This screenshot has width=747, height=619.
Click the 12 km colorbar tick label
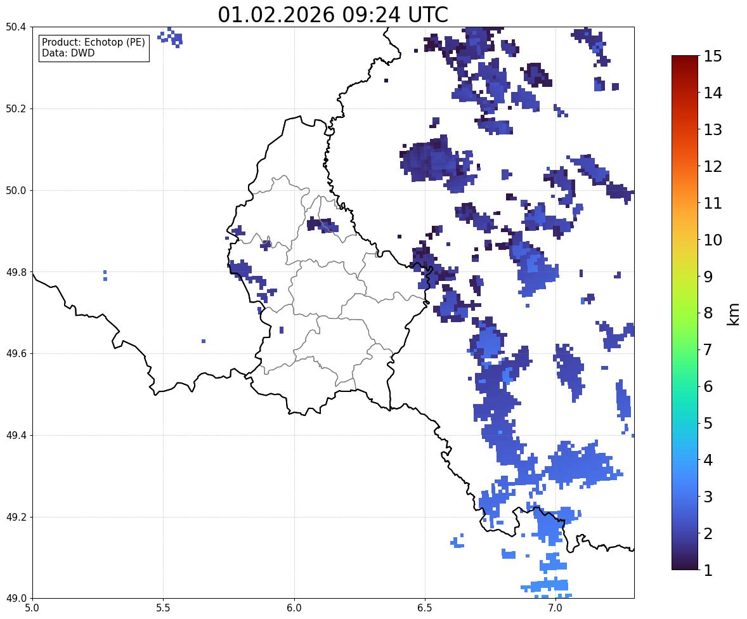click(713, 166)
